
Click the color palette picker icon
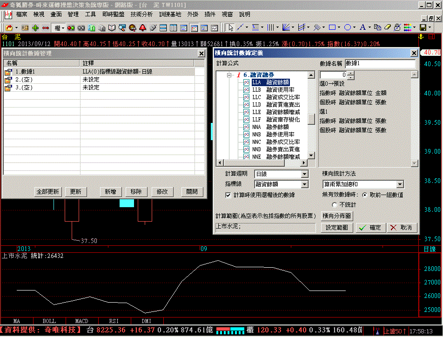408,27
